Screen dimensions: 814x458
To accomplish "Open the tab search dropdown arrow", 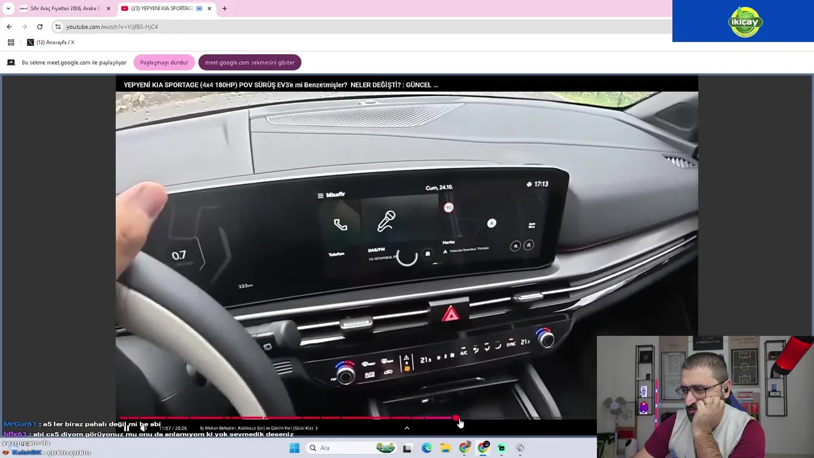I will click(8, 8).
